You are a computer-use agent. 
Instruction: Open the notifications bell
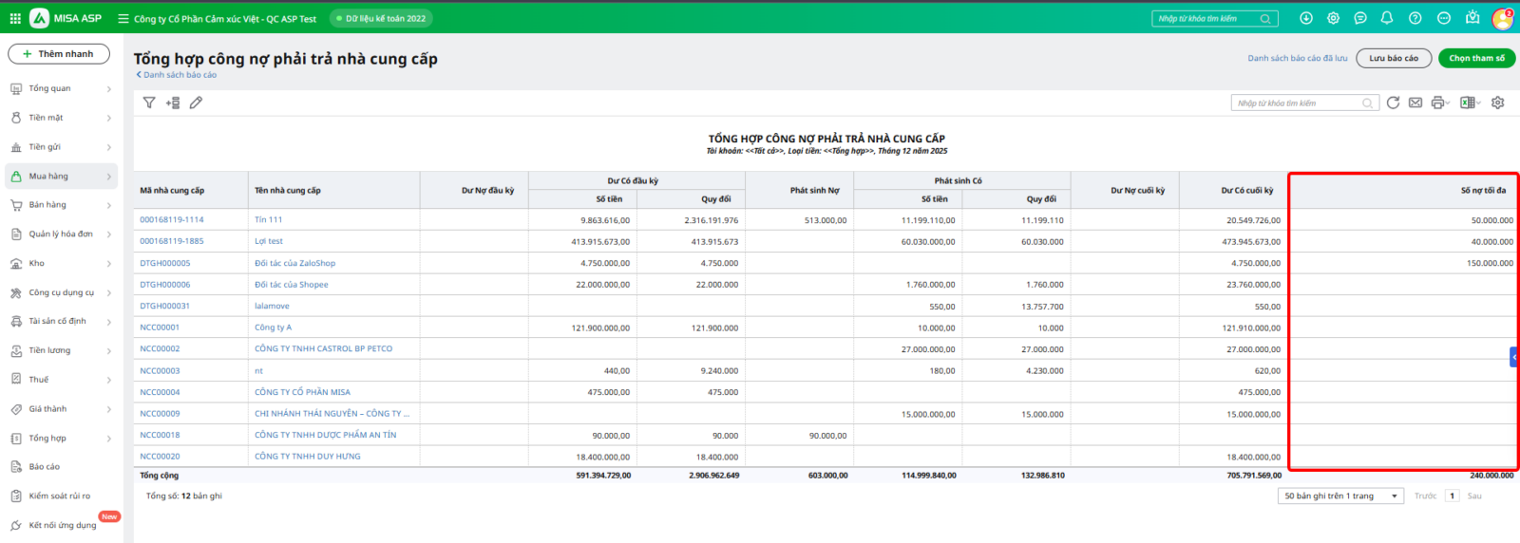click(x=1387, y=18)
